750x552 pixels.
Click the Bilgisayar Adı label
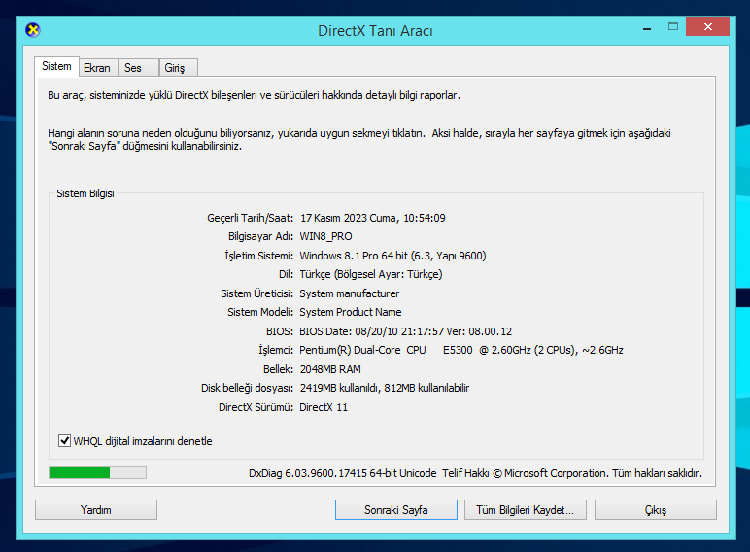tap(260, 237)
